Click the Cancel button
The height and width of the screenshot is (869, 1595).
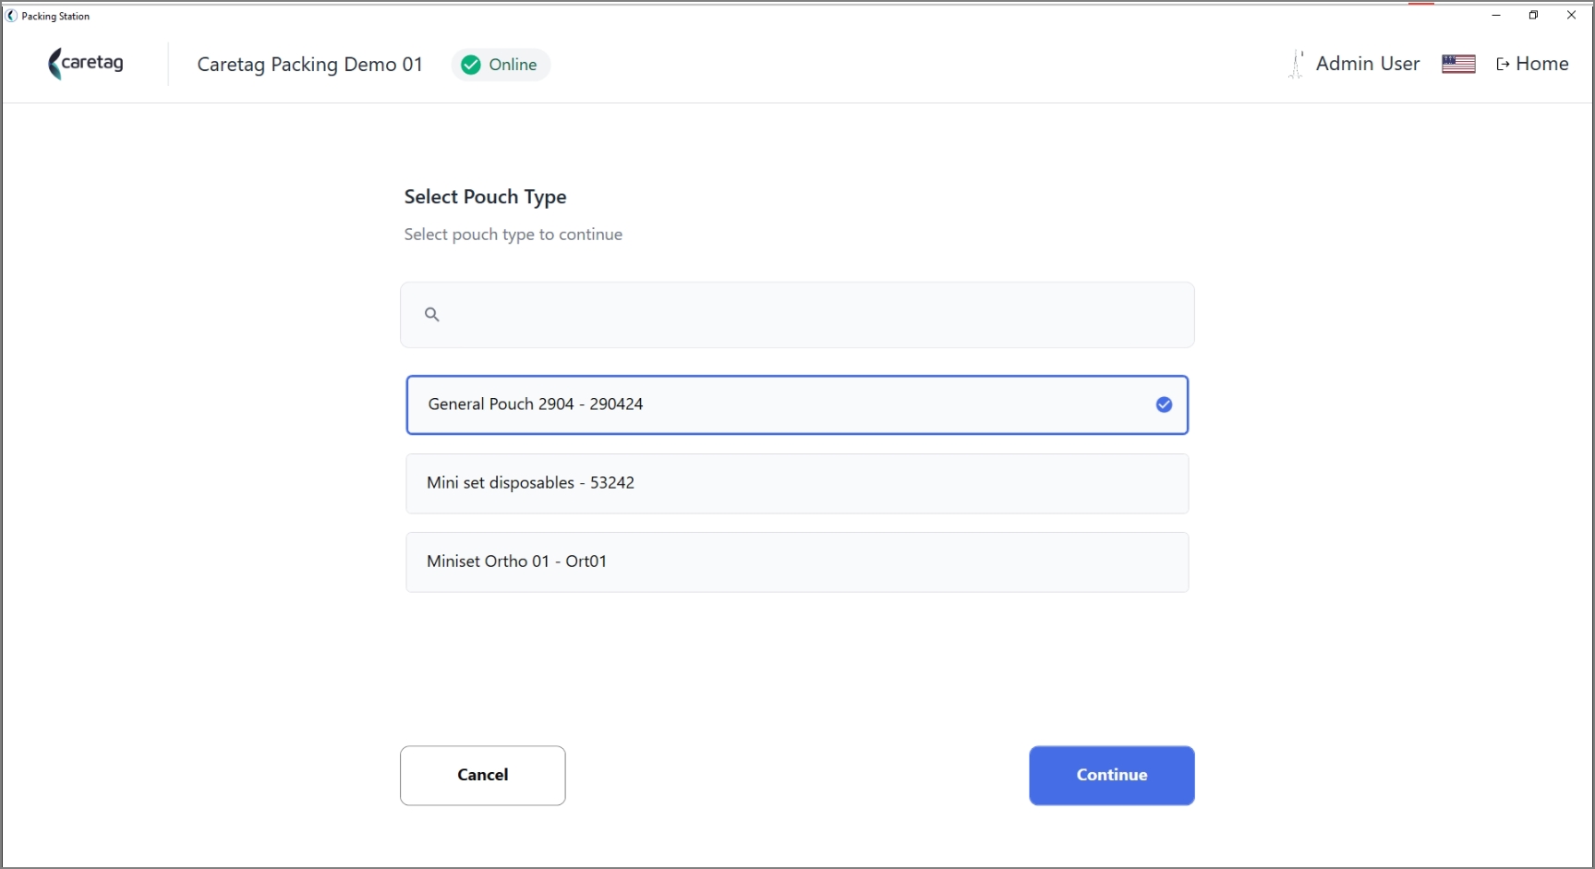pos(483,776)
